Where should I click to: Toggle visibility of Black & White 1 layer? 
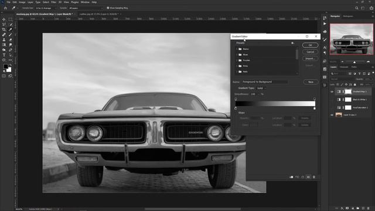[332, 100]
